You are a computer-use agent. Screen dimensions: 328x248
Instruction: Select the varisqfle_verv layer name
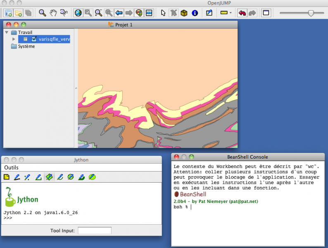point(54,39)
